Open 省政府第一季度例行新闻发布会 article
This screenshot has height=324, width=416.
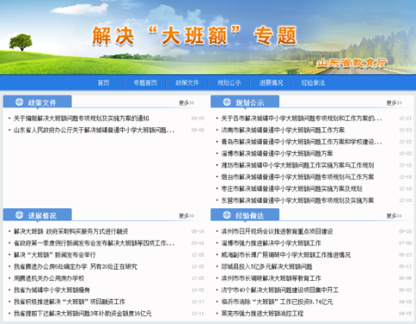coord(94,244)
